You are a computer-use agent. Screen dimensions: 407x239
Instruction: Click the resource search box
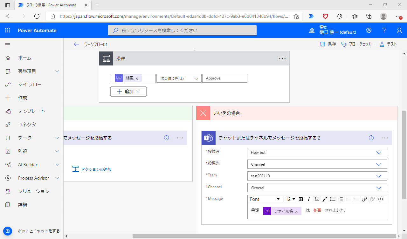[182, 30]
